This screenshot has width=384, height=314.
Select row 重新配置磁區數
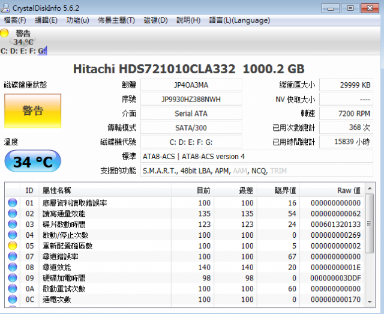coord(185,246)
